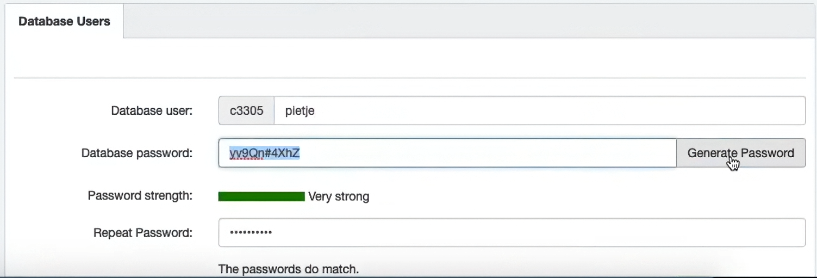The image size is (817, 278).
Task: Click the masked dots in Repeat Password
Action: coord(251,233)
